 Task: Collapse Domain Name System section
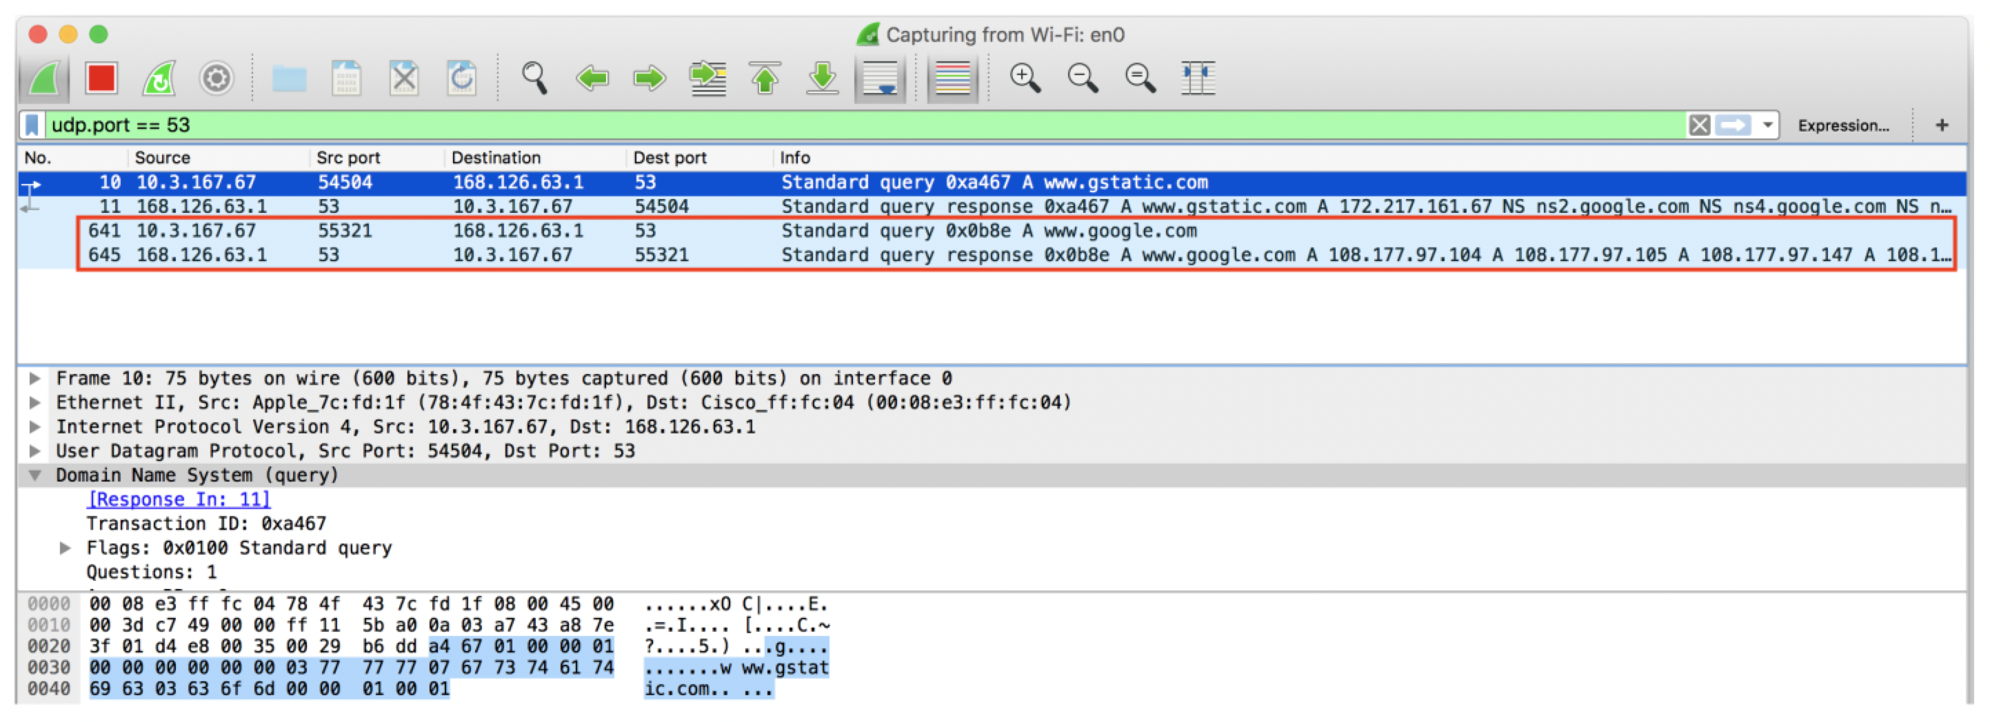34,475
